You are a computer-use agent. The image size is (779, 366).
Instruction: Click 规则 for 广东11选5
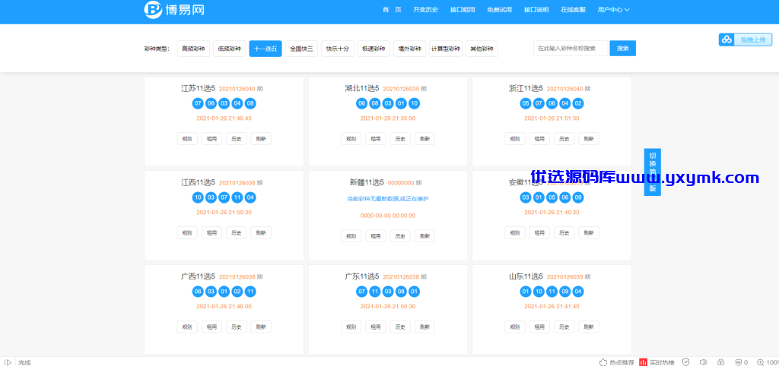[351, 327]
